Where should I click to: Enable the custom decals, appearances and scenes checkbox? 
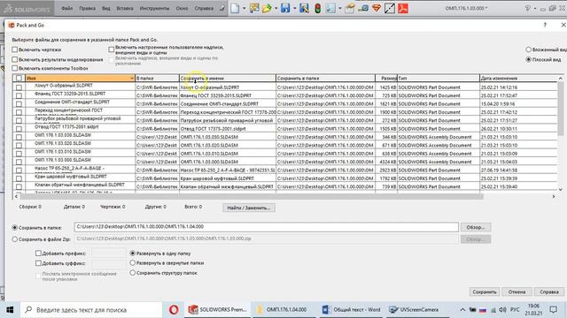click(x=112, y=49)
